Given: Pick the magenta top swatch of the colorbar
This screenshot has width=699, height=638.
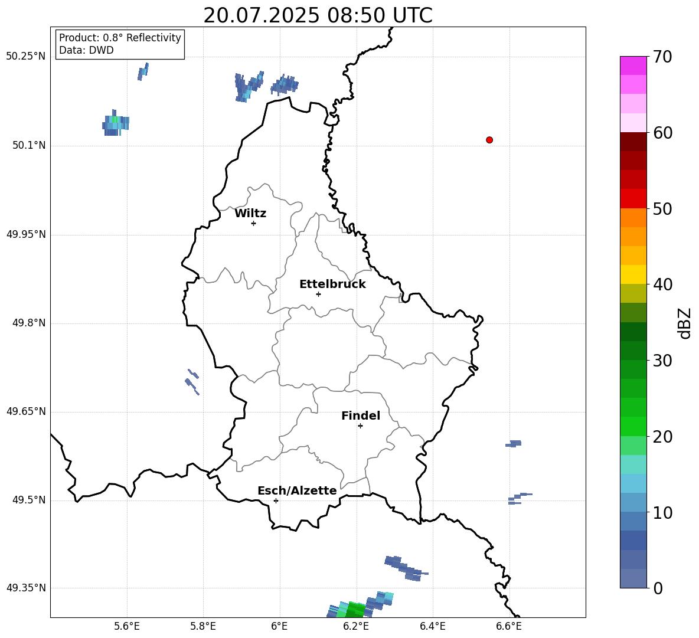Looking at the screenshot, I should coord(633,66).
